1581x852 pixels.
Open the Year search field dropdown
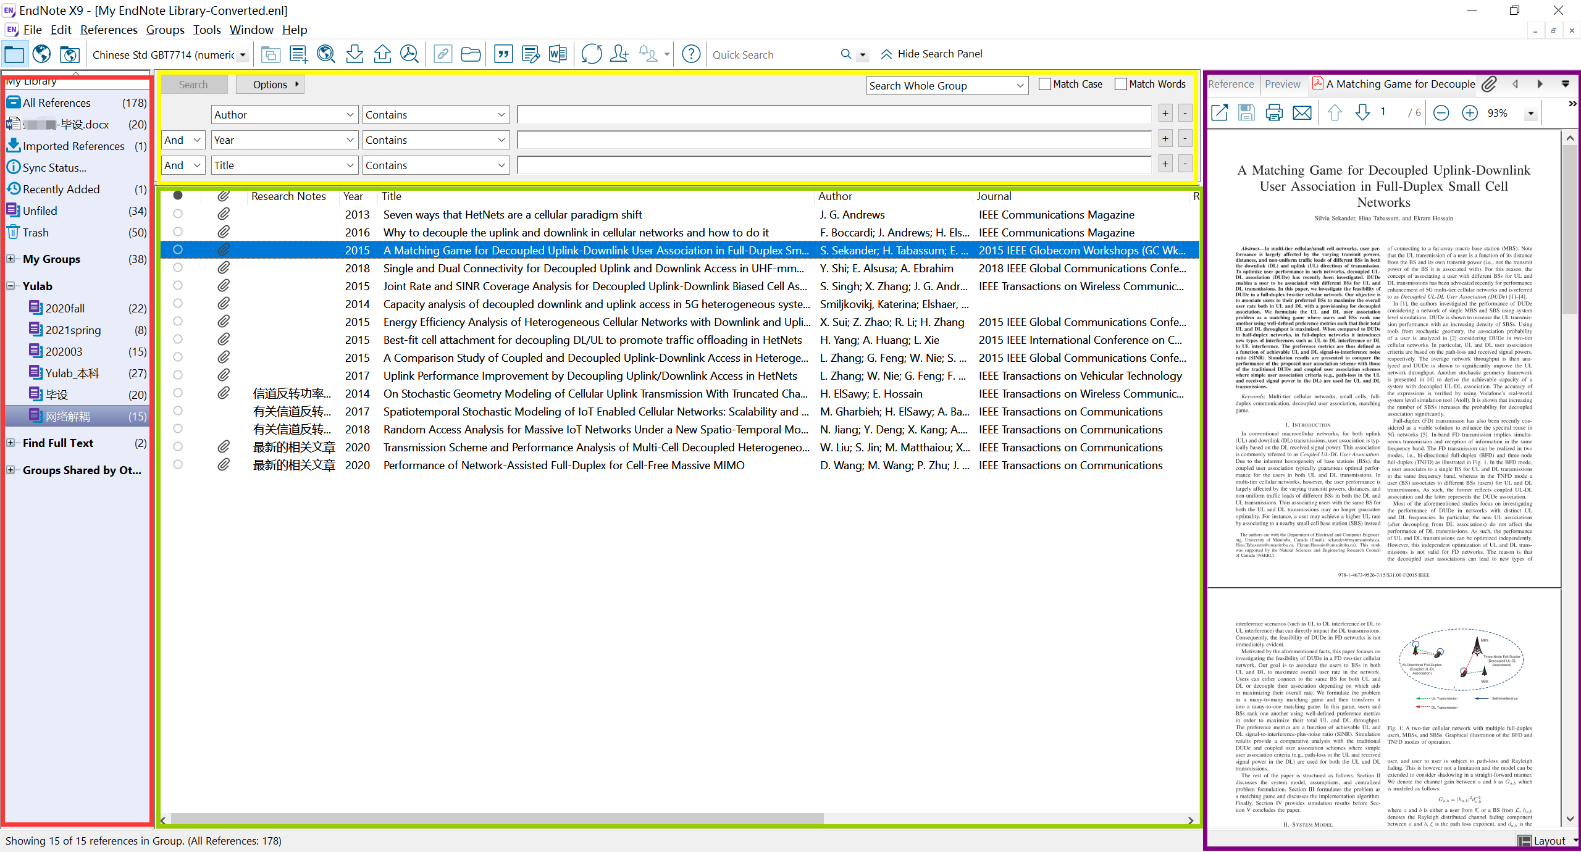click(285, 140)
